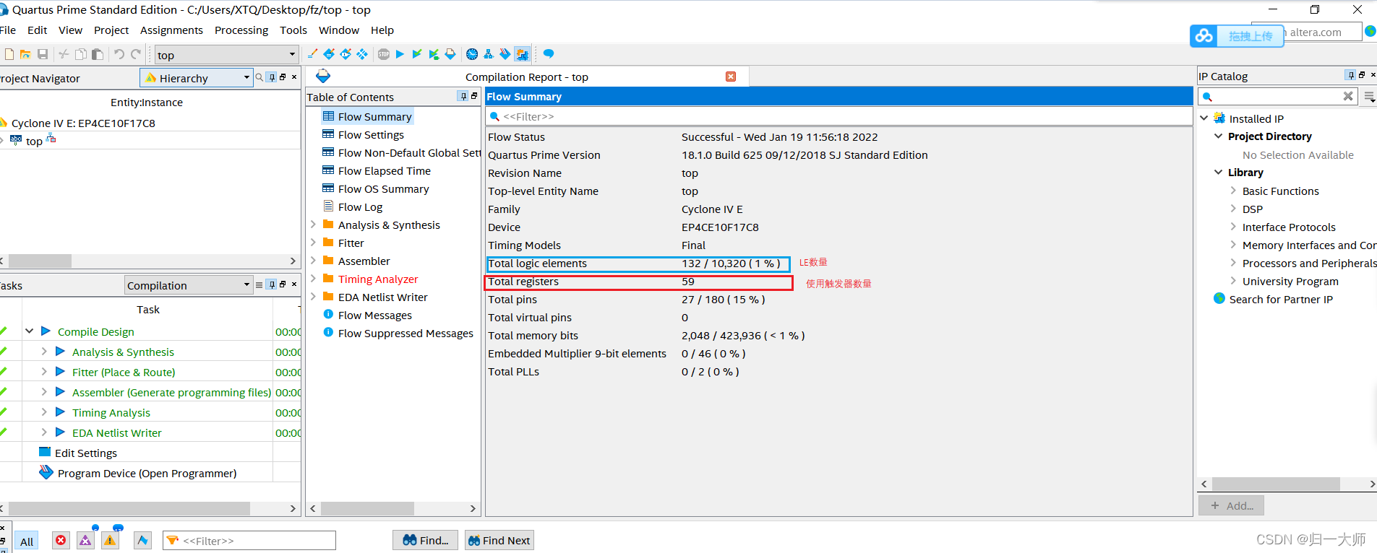The width and height of the screenshot is (1377, 553).
Task: Open the Tools menu
Action: [x=293, y=30]
